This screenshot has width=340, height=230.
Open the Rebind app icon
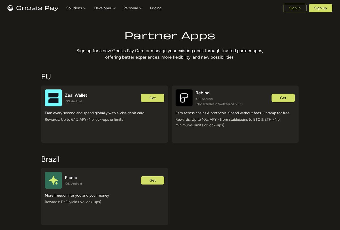click(x=184, y=98)
